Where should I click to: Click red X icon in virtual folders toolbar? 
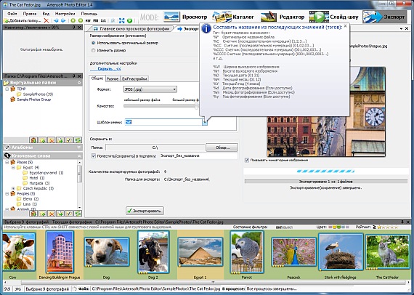(52, 140)
